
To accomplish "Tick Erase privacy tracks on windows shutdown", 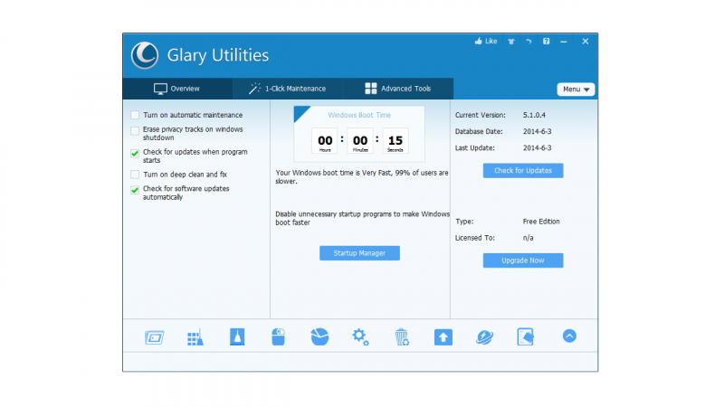I will pos(135,130).
